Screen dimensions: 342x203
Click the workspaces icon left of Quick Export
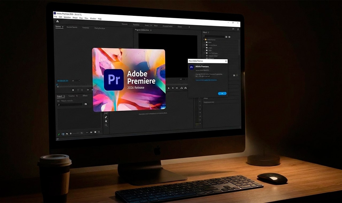click(233, 29)
